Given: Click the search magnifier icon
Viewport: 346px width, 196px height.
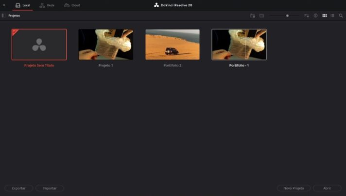Looking at the screenshot, I should (341, 15).
